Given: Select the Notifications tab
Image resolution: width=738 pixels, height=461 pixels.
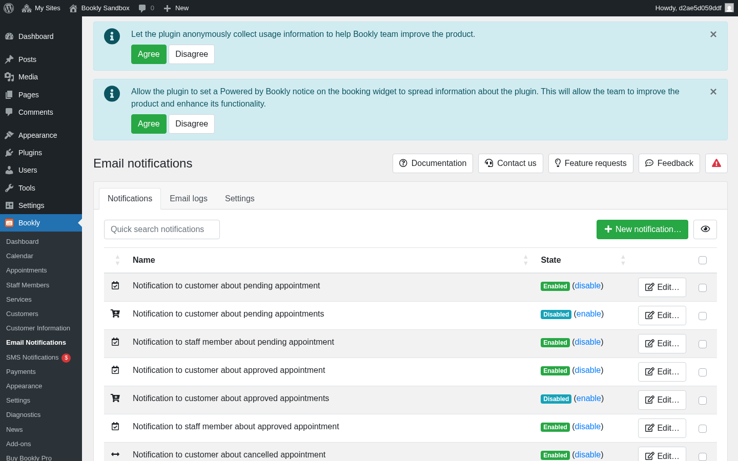Looking at the screenshot, I should tap(130, 199).
